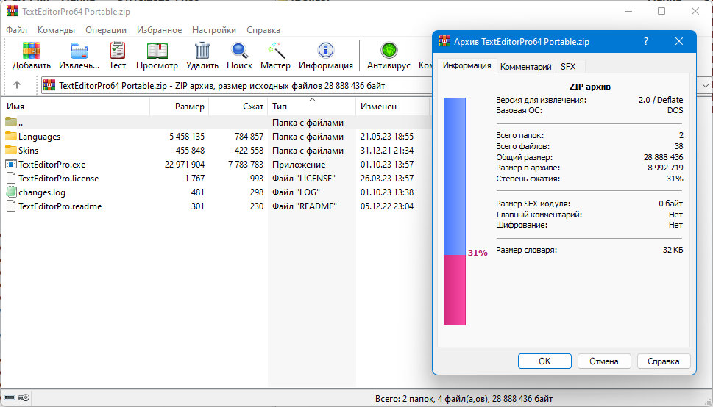Viewport: 713px width, 407px height.
Task: Open the Справка menu
Action: click(x=263, y=30)
